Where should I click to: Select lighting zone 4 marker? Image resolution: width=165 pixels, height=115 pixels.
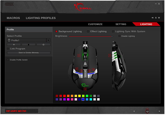(x=89, y=71)
